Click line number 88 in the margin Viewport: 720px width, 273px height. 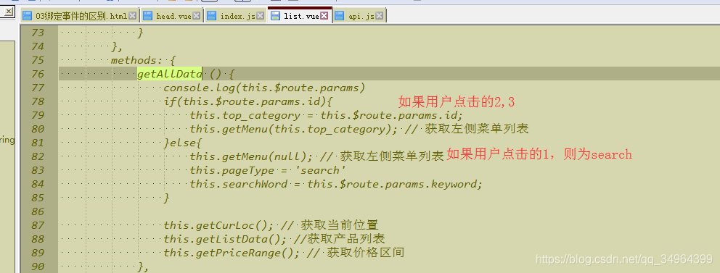pos(38,239)
